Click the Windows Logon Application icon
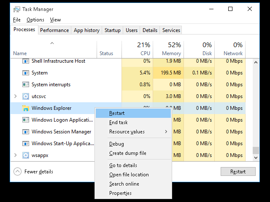This screenshot has width=270, height=202. click(x=26, y=120)
